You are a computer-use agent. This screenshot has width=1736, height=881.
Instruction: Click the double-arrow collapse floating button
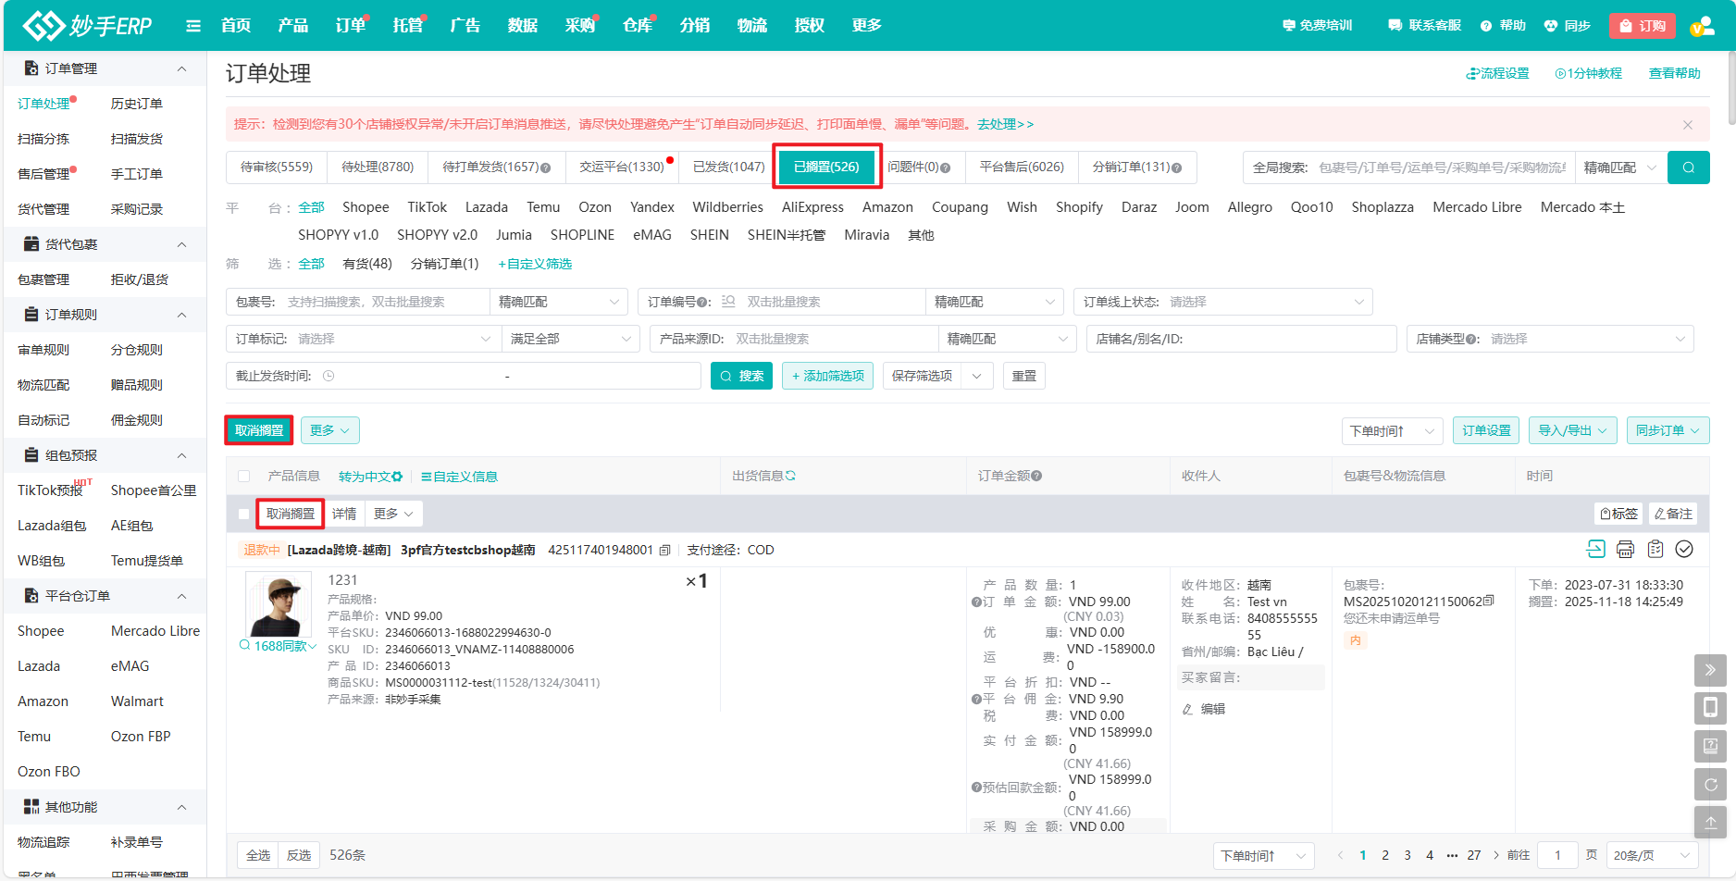[x=1710, y=670]
